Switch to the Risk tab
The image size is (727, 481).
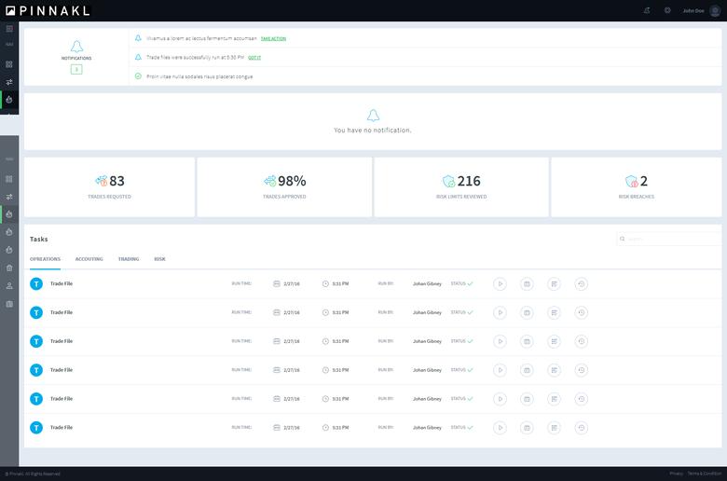(x=159, y=259)
